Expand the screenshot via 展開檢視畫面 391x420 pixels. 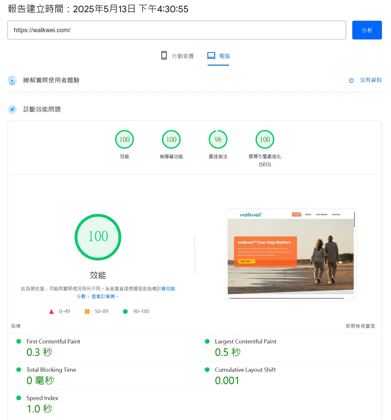(x=360, y=326)
